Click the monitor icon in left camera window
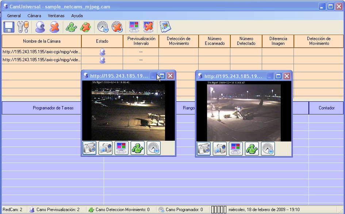Screen dimensions: 345x214 click(x=122, y=148)
